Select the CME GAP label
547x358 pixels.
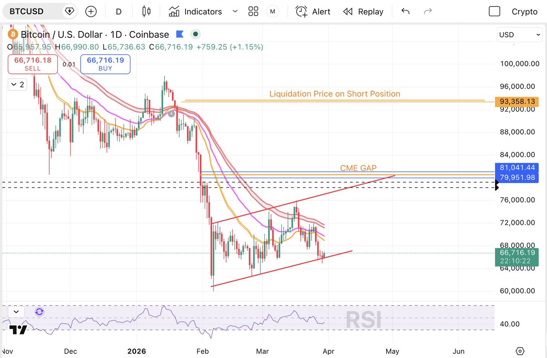point(358,168)
